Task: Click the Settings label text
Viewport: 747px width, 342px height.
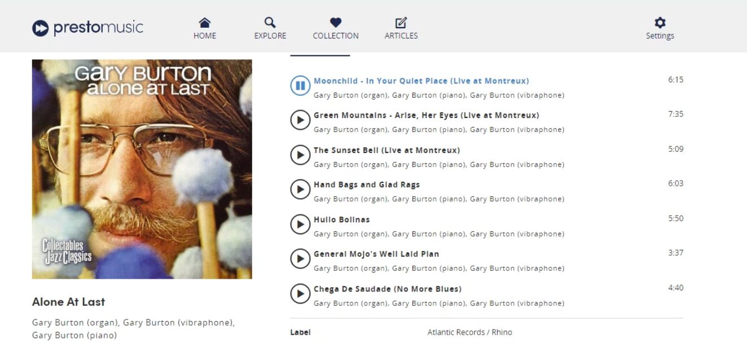Action: coord(660,36)
